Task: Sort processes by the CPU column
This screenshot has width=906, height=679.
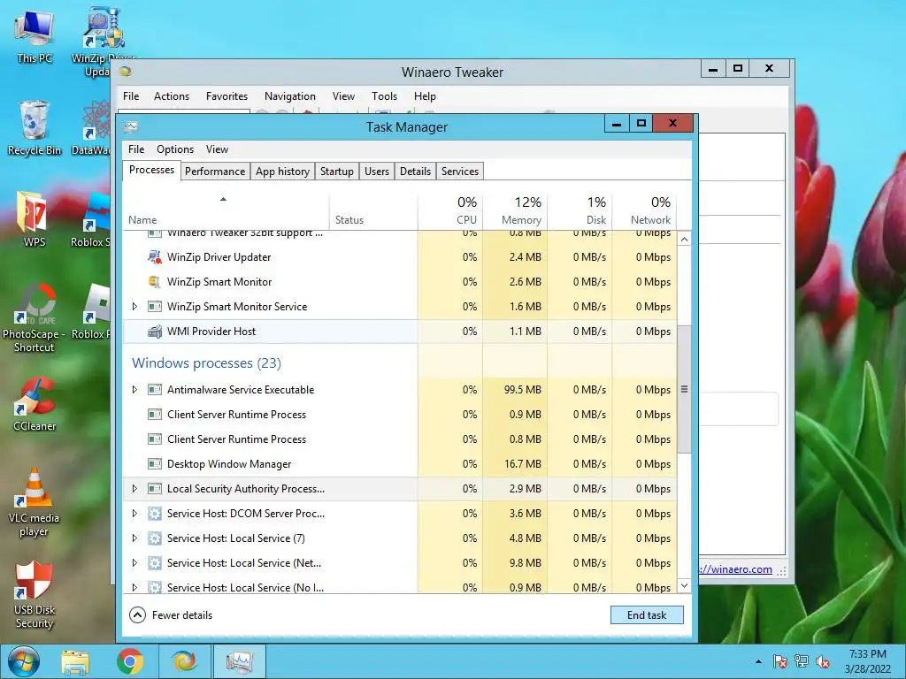Action: click(x=450, y=210)
